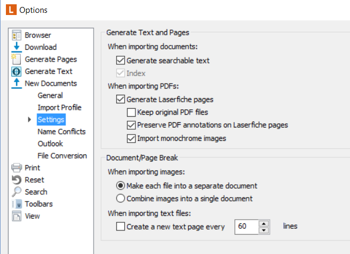Select Outlook under New Documents
The image size is (350, 254).
pos(50,144)
